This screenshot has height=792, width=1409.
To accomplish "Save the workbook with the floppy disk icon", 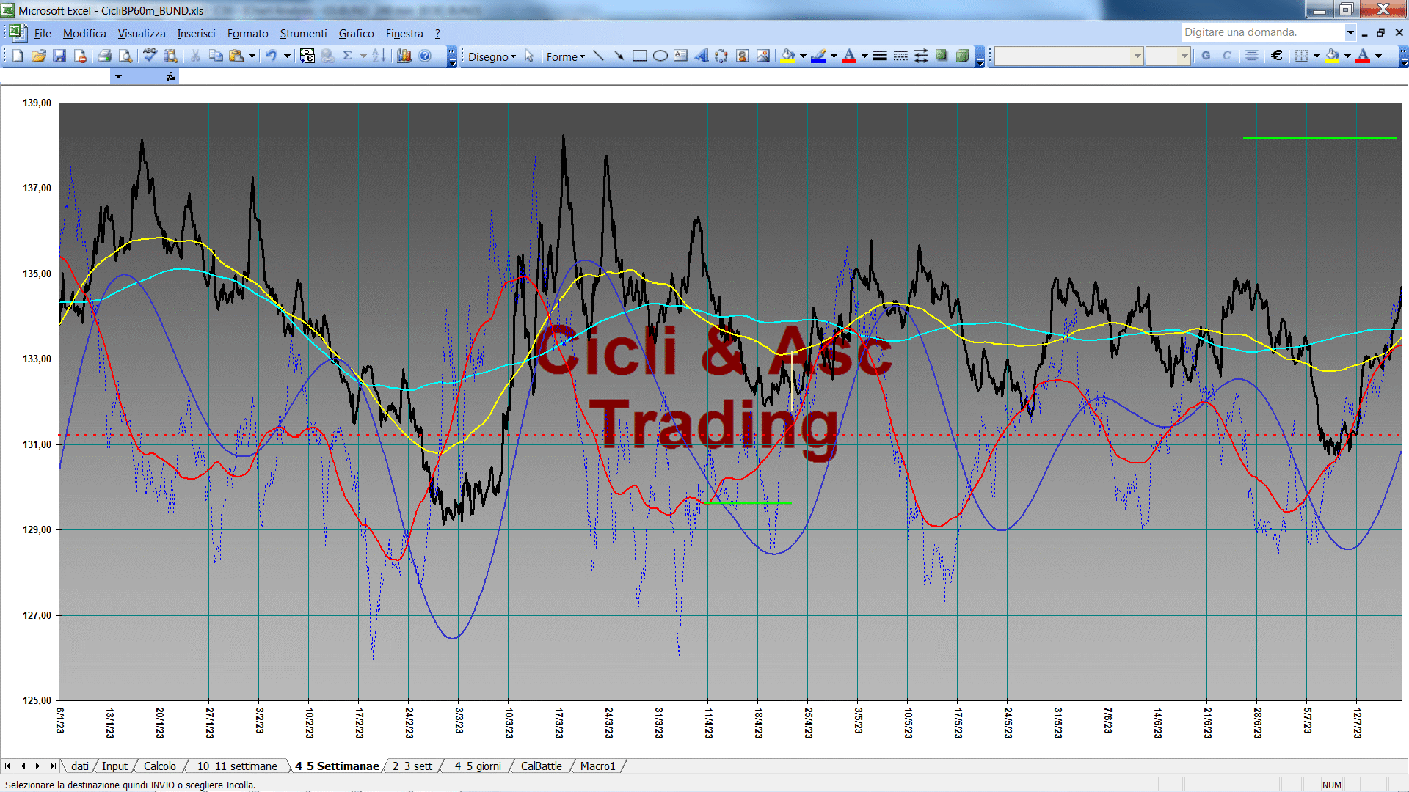I will pyautogui.click(x=59, y=56).
